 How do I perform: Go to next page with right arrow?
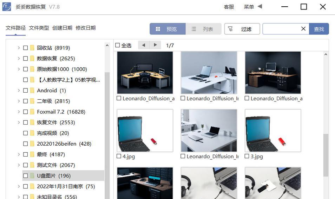[155, 45]
